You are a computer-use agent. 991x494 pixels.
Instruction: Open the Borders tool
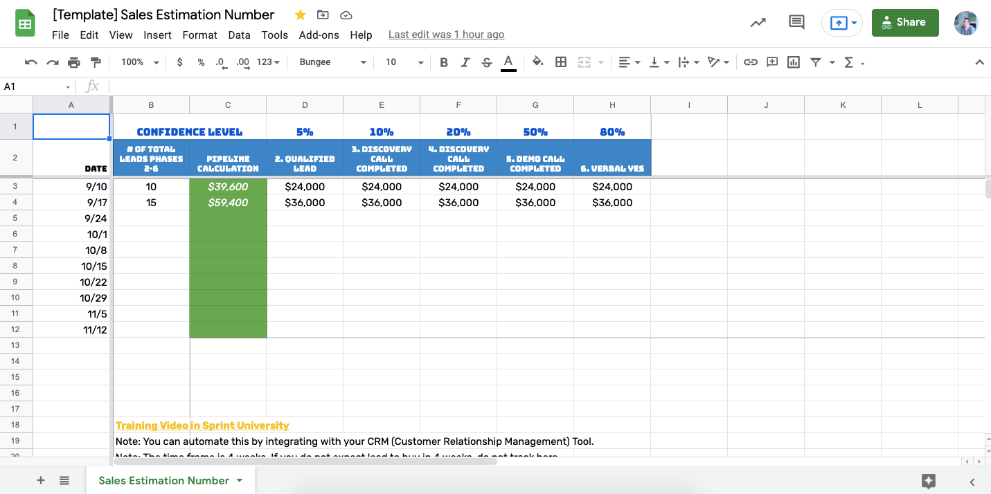561,62
